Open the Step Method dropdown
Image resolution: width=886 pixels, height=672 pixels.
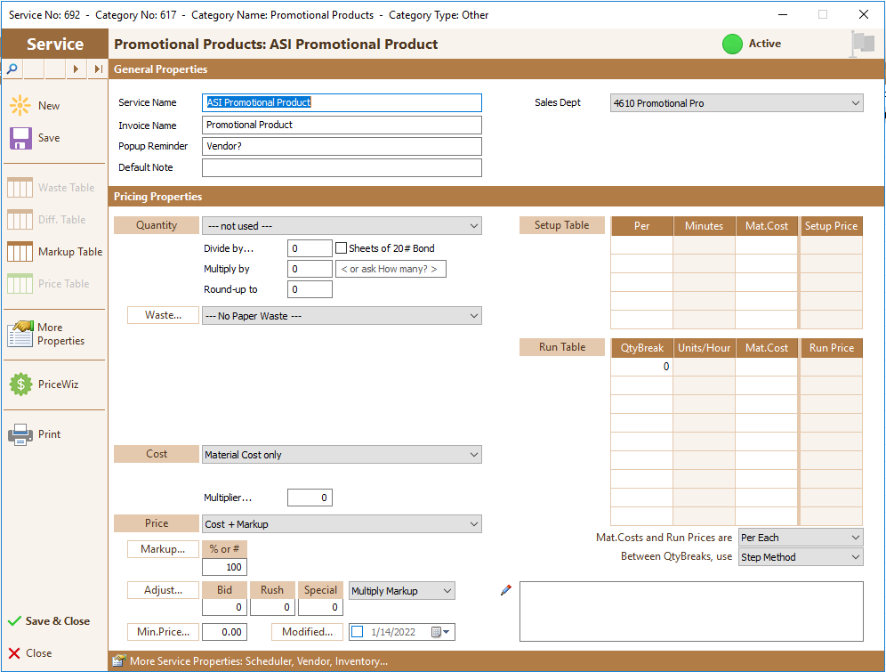(x=801, y=556)
